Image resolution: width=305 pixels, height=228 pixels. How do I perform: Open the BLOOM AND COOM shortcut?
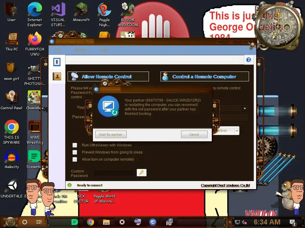click(128, 15)
